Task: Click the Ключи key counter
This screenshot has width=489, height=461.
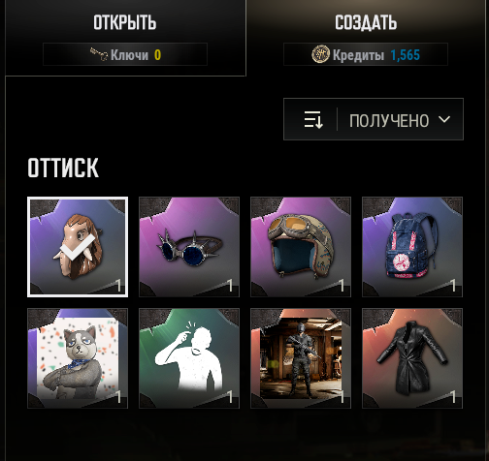Action: (x=125, y=54)
